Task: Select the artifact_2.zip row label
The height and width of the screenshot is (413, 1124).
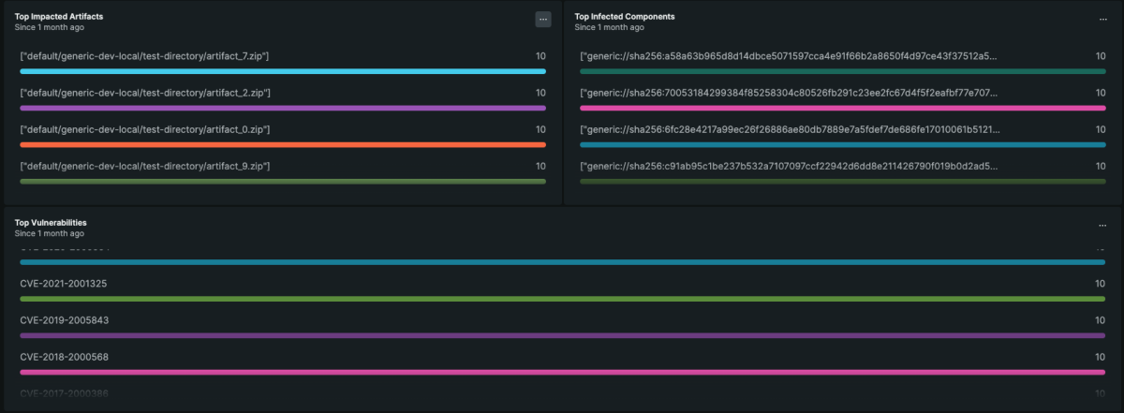Action: [x=145, y=94]
